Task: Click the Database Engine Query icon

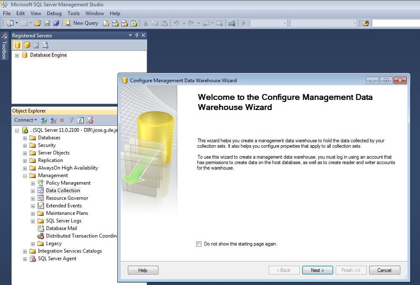Action: pos(106,24)
